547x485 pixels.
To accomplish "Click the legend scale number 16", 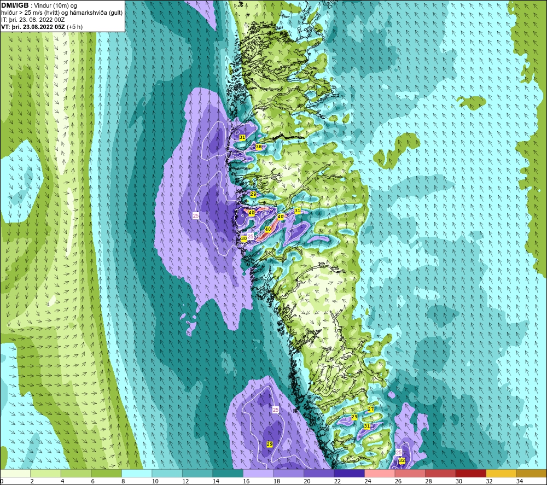I will pyautogui.click(x=246, y=481).
